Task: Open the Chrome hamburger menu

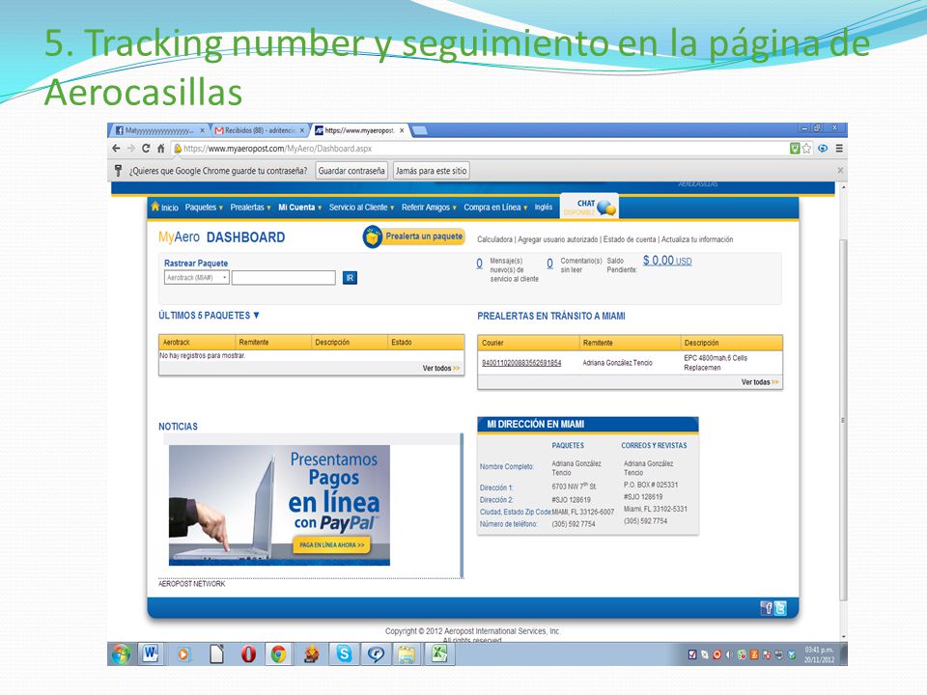Action: [x=839, y=149]
